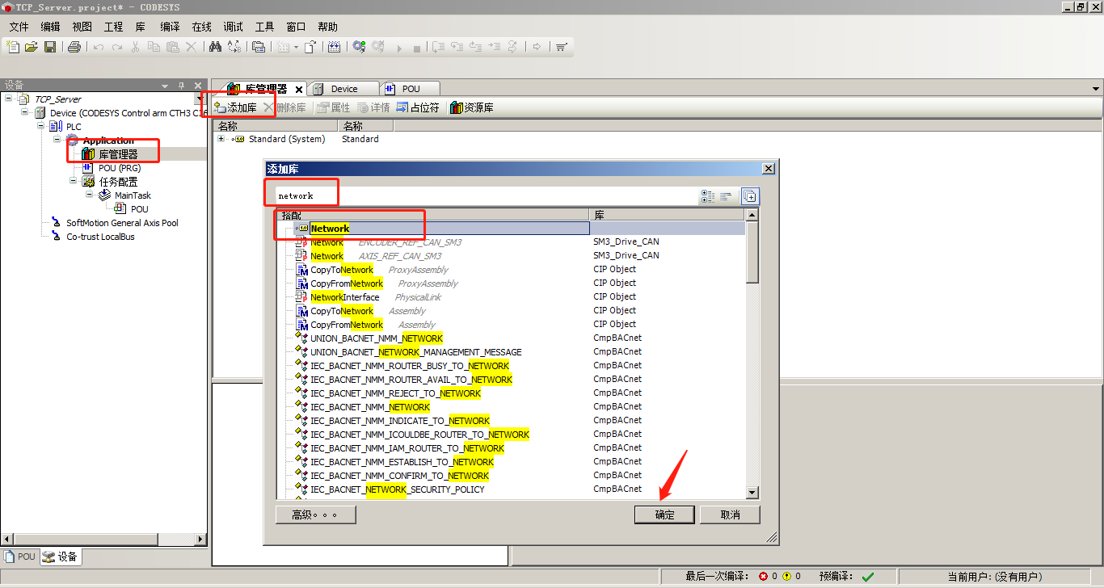1104x588 pixels.
Task: Open the 编辑 menu
Action: pyautogui.click(x=50, y=27)
